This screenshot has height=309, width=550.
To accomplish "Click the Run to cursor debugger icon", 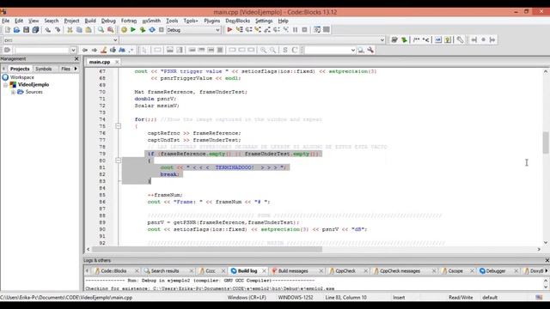I will click(x=239, y=30).
